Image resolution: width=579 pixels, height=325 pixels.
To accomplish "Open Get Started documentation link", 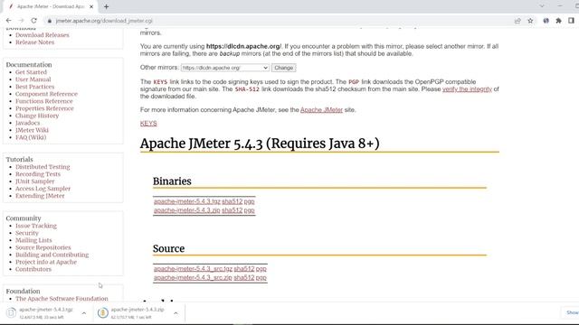I will (x=31, y=72).
